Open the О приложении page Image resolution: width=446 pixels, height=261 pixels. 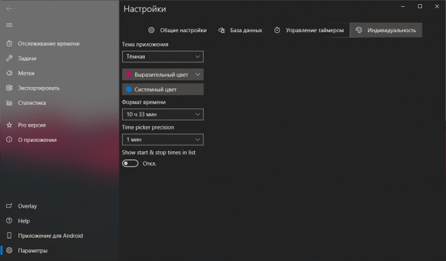60,140
